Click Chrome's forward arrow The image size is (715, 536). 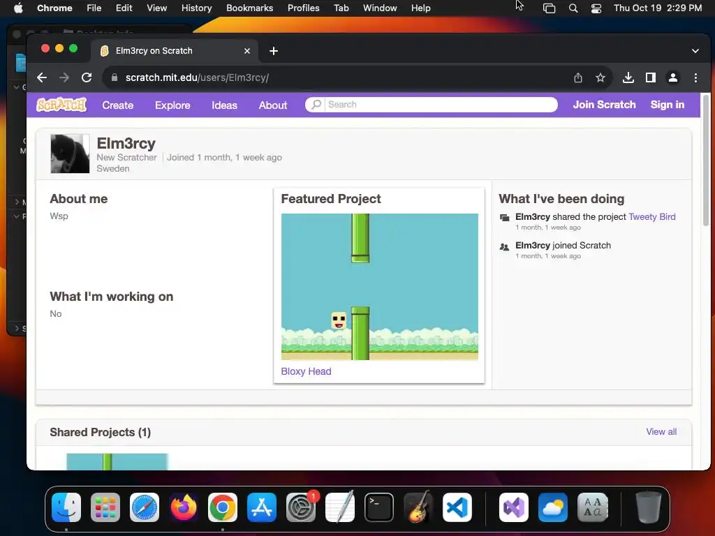64,77
